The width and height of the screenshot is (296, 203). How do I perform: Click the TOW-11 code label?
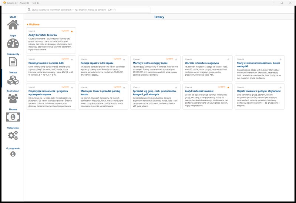(x=136, y=87)
